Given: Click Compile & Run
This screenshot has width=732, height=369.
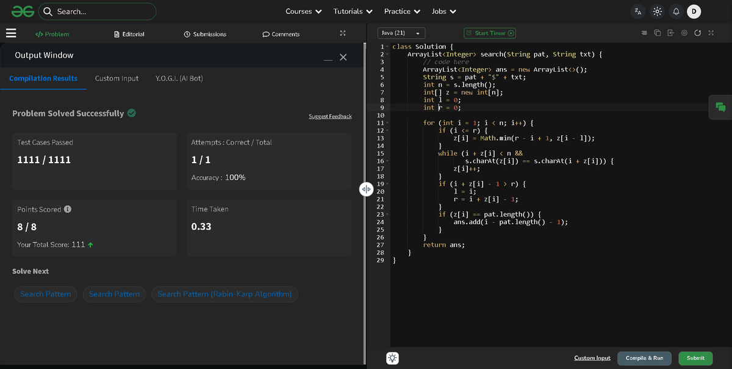Looking at the screenshot, I should pos(644,358).
